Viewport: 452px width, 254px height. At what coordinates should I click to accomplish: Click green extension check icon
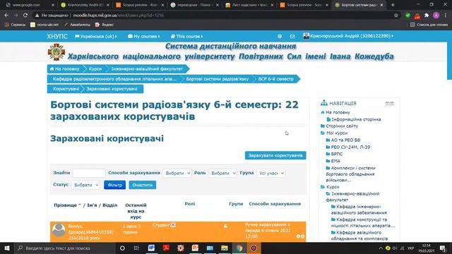[408, 16]
